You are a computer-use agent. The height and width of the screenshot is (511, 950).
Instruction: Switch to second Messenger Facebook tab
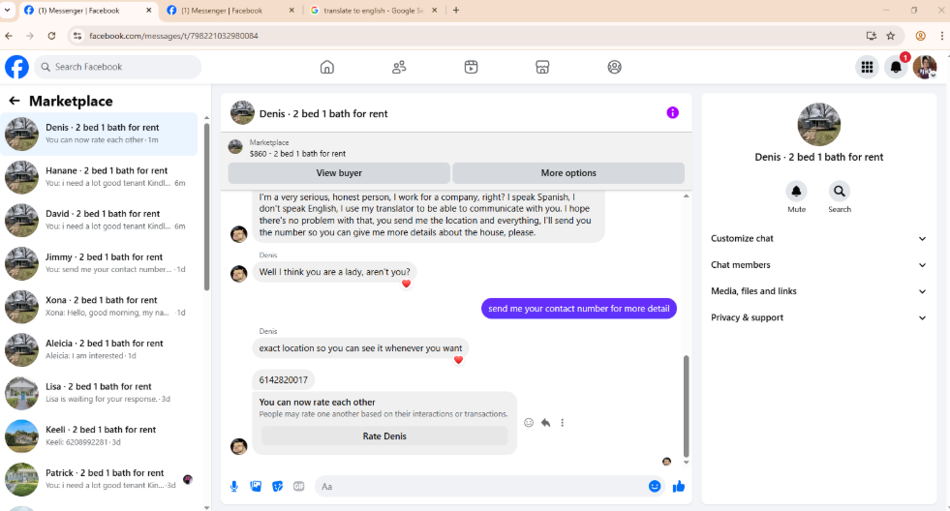coord(230,11)
